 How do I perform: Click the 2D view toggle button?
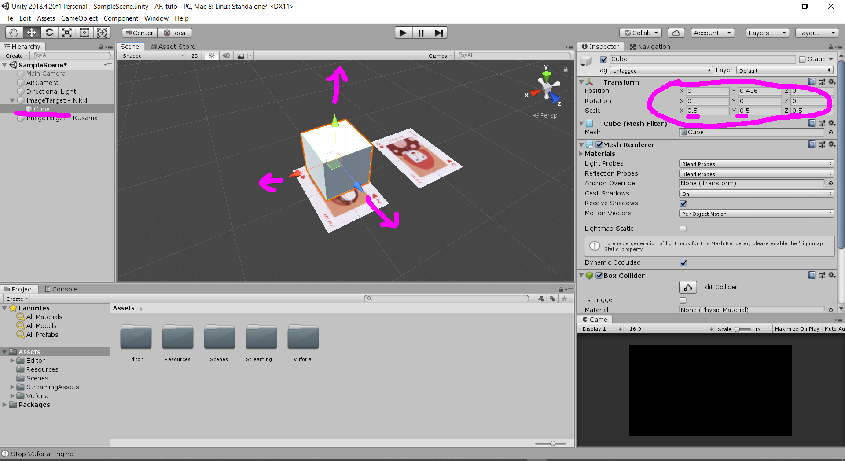pos(195,56)
